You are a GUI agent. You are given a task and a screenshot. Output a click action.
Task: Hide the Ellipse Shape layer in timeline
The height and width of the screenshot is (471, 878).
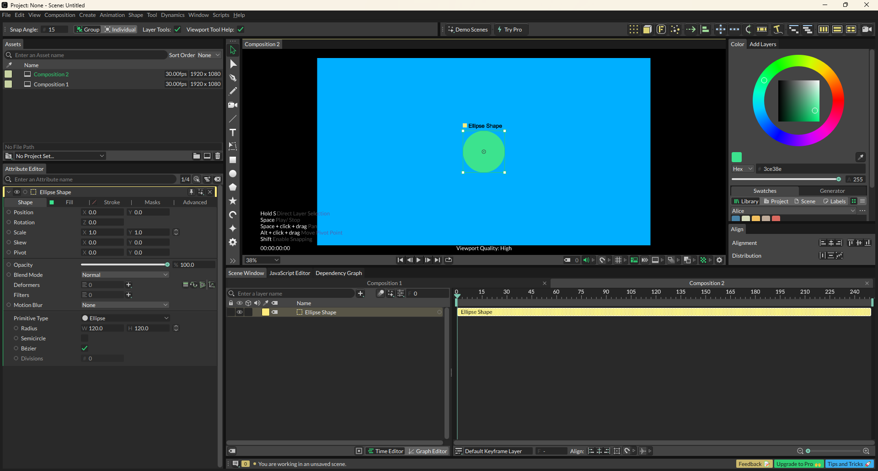click(x=239, y=312)
